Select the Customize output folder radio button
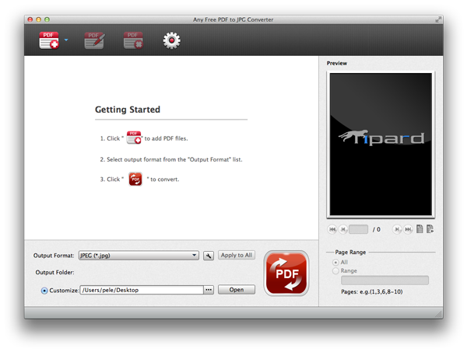 44,291
